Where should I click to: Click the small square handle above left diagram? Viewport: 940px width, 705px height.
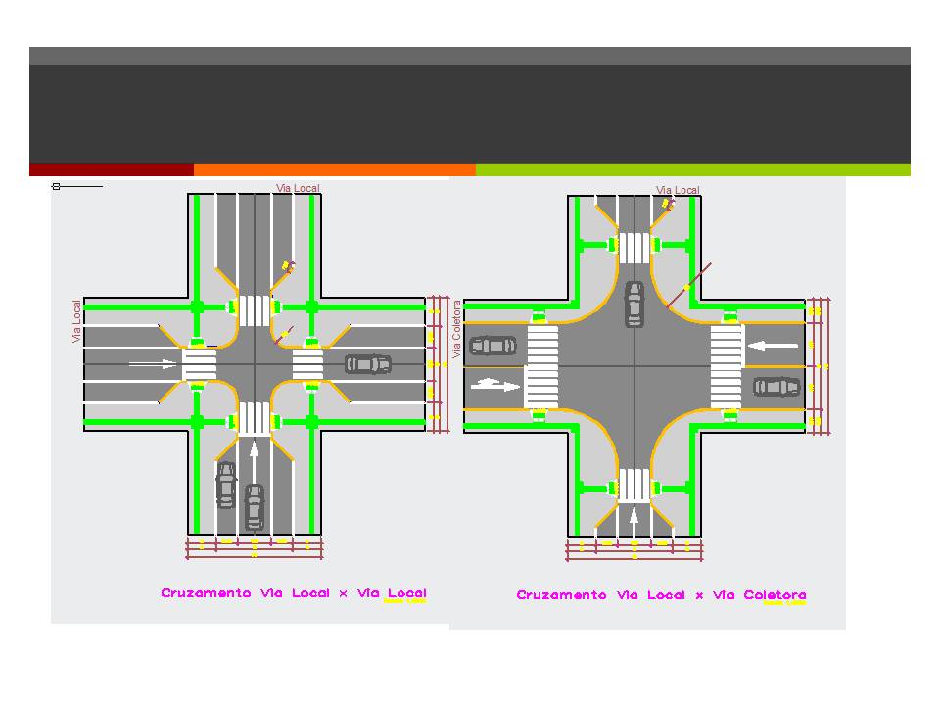57,186
